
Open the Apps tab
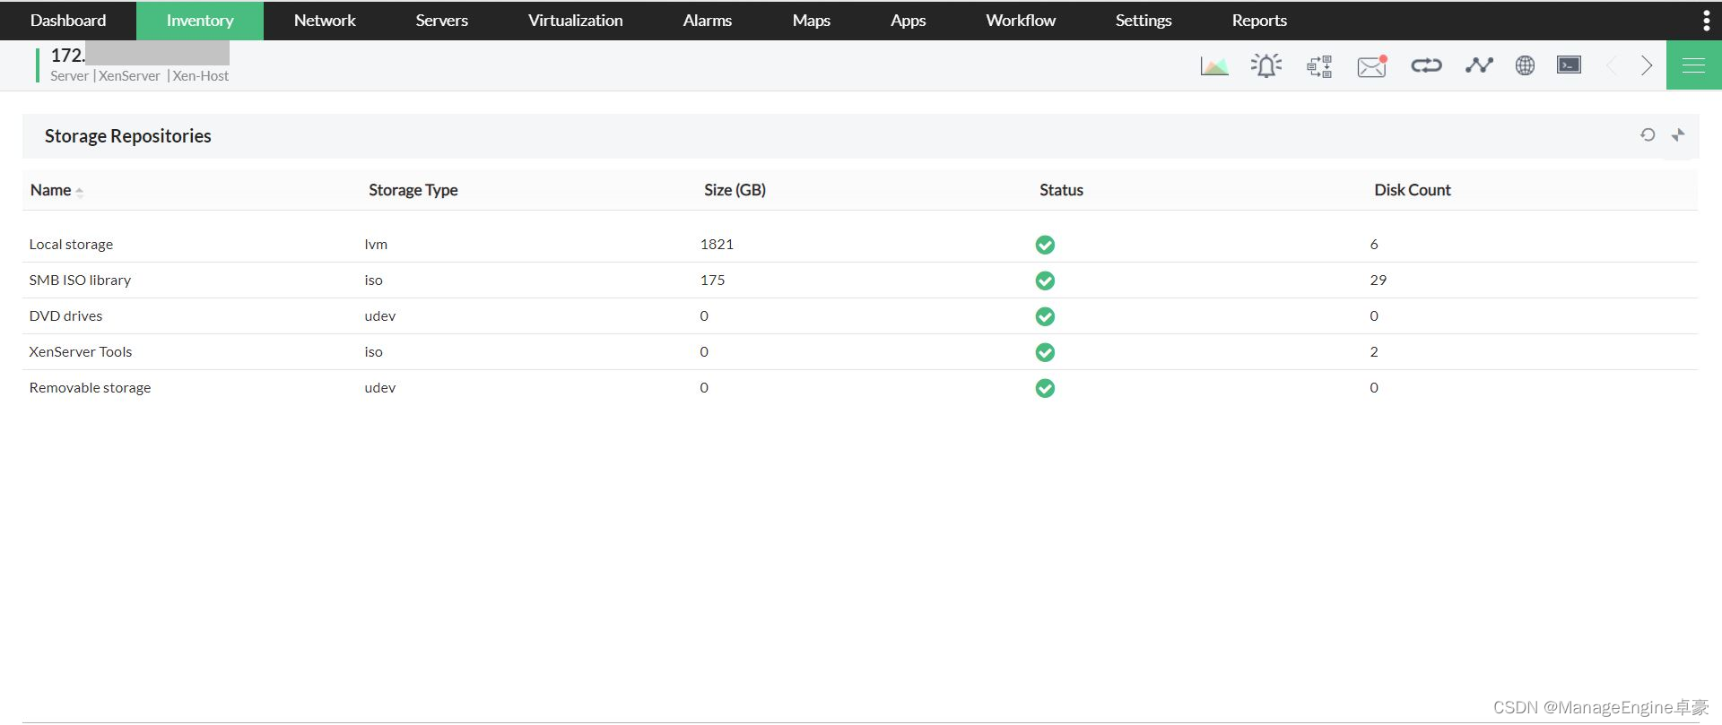909,21
